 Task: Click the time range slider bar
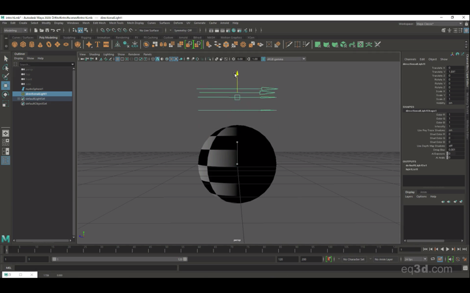[119, 259]
